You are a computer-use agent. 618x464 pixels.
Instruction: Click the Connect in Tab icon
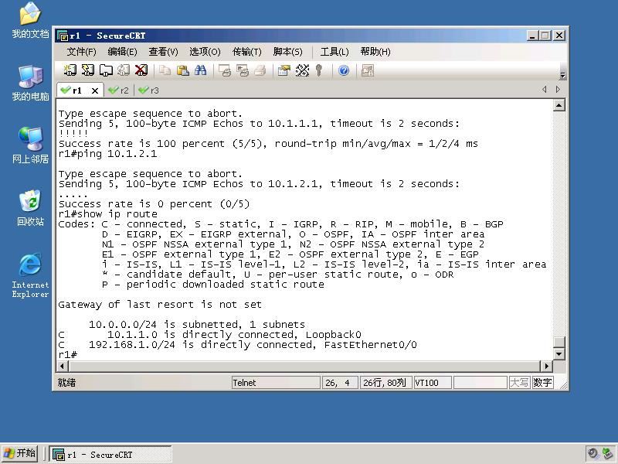(x=106, y=70)
